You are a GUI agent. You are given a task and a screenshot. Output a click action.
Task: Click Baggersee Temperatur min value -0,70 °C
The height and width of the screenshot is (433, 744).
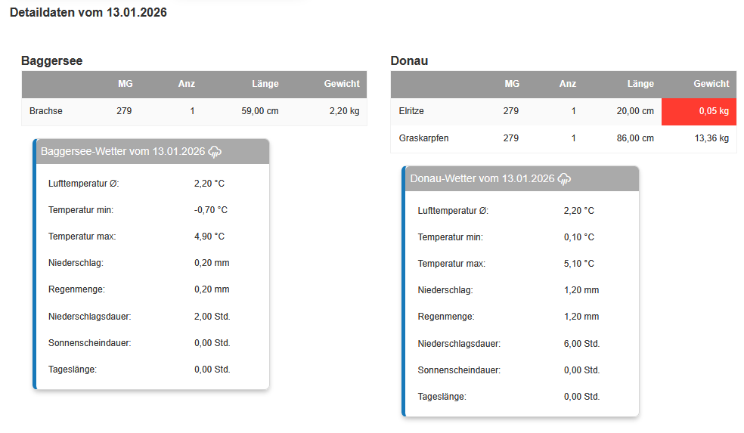(x=211, y=210)
